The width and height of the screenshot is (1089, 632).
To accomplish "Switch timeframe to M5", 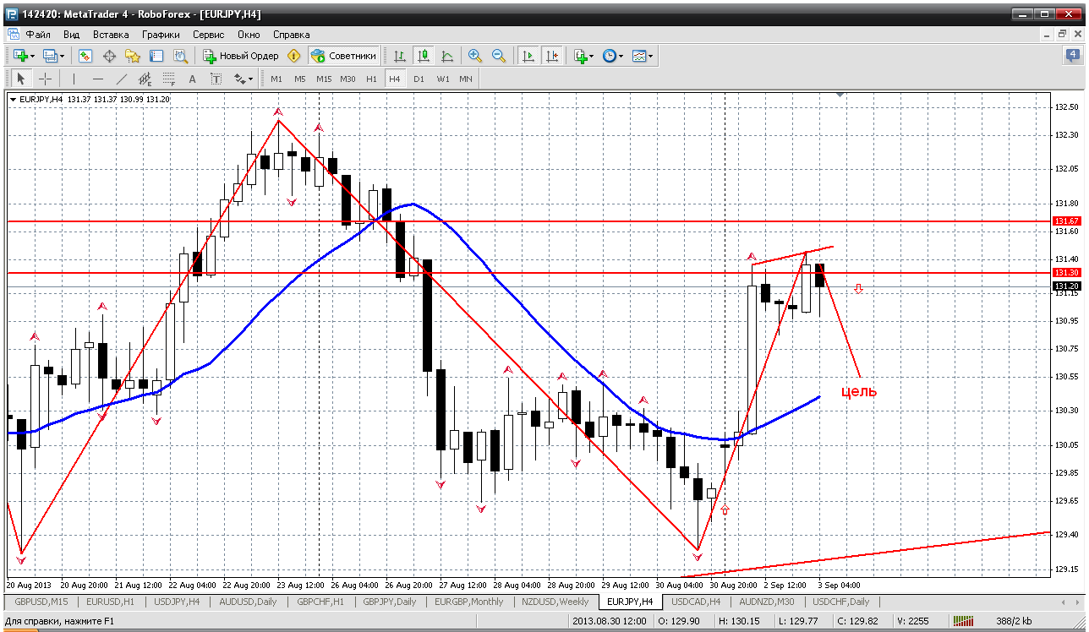I will tap(300, 79).
